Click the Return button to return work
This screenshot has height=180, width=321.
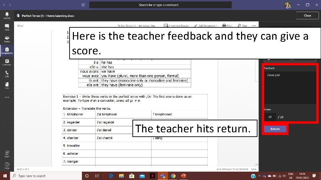pyautogui.click(x=275, y=129)
